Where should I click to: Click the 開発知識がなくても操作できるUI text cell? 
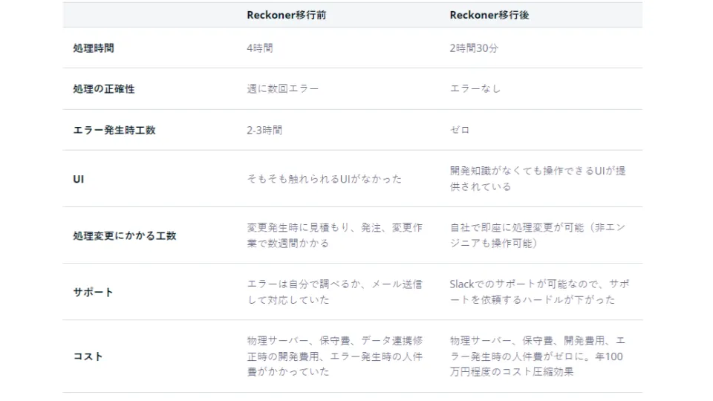point(538,178)
